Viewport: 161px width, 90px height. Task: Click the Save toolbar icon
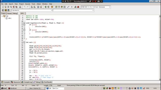pyautogui.click(x=8, y=7)
